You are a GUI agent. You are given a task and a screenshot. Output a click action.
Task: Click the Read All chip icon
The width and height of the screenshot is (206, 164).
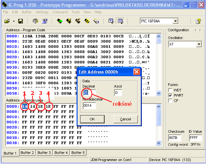pyautogui.click(x=60, y=21)
